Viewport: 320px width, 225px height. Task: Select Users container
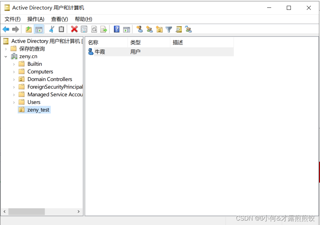(34, 102)
